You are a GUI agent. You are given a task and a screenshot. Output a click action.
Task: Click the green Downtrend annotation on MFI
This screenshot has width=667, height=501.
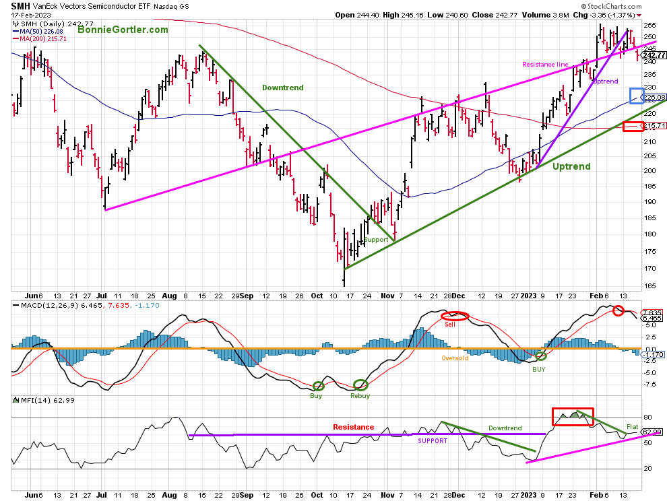(x=505, y=428)
